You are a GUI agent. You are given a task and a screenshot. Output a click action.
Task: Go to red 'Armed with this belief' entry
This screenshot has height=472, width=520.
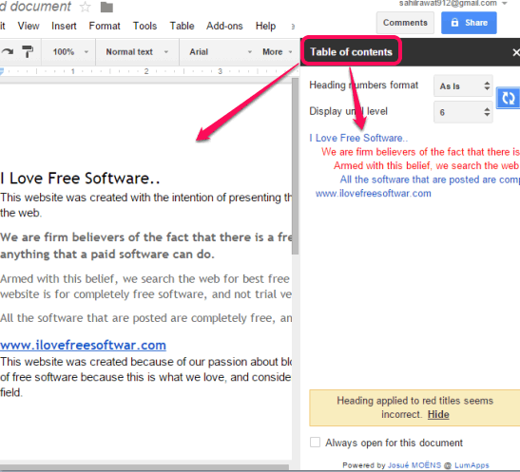coord(426,165)
